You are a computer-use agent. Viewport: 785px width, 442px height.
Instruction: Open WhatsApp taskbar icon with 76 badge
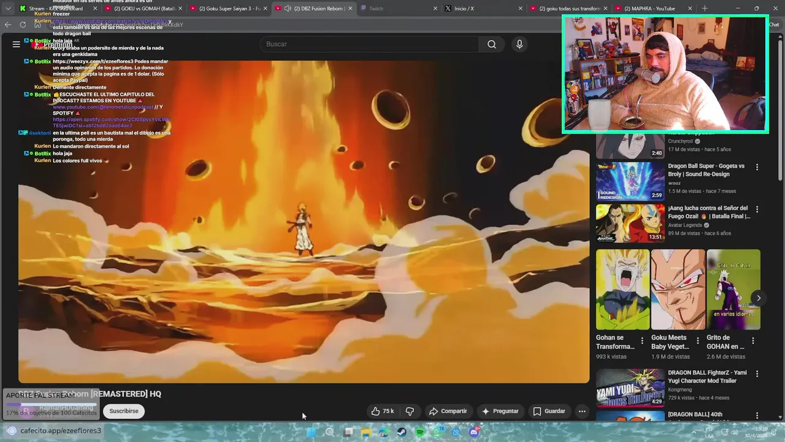pyautogui.click(x=438, y=432)
